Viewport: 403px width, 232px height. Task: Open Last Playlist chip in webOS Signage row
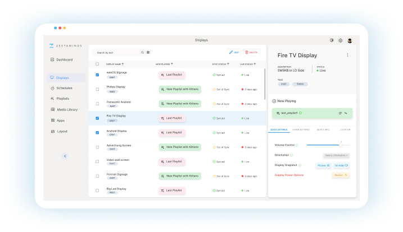[x=172, y=75]
